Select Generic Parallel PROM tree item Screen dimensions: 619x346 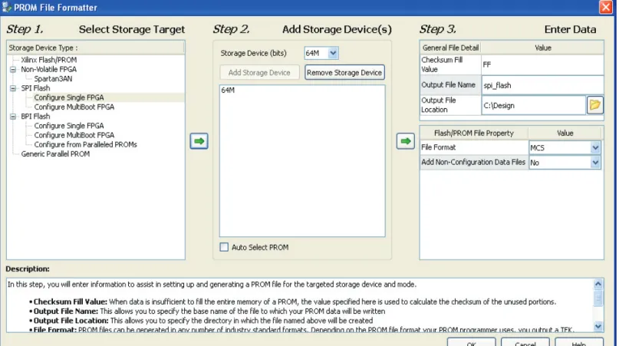(55, 154)
